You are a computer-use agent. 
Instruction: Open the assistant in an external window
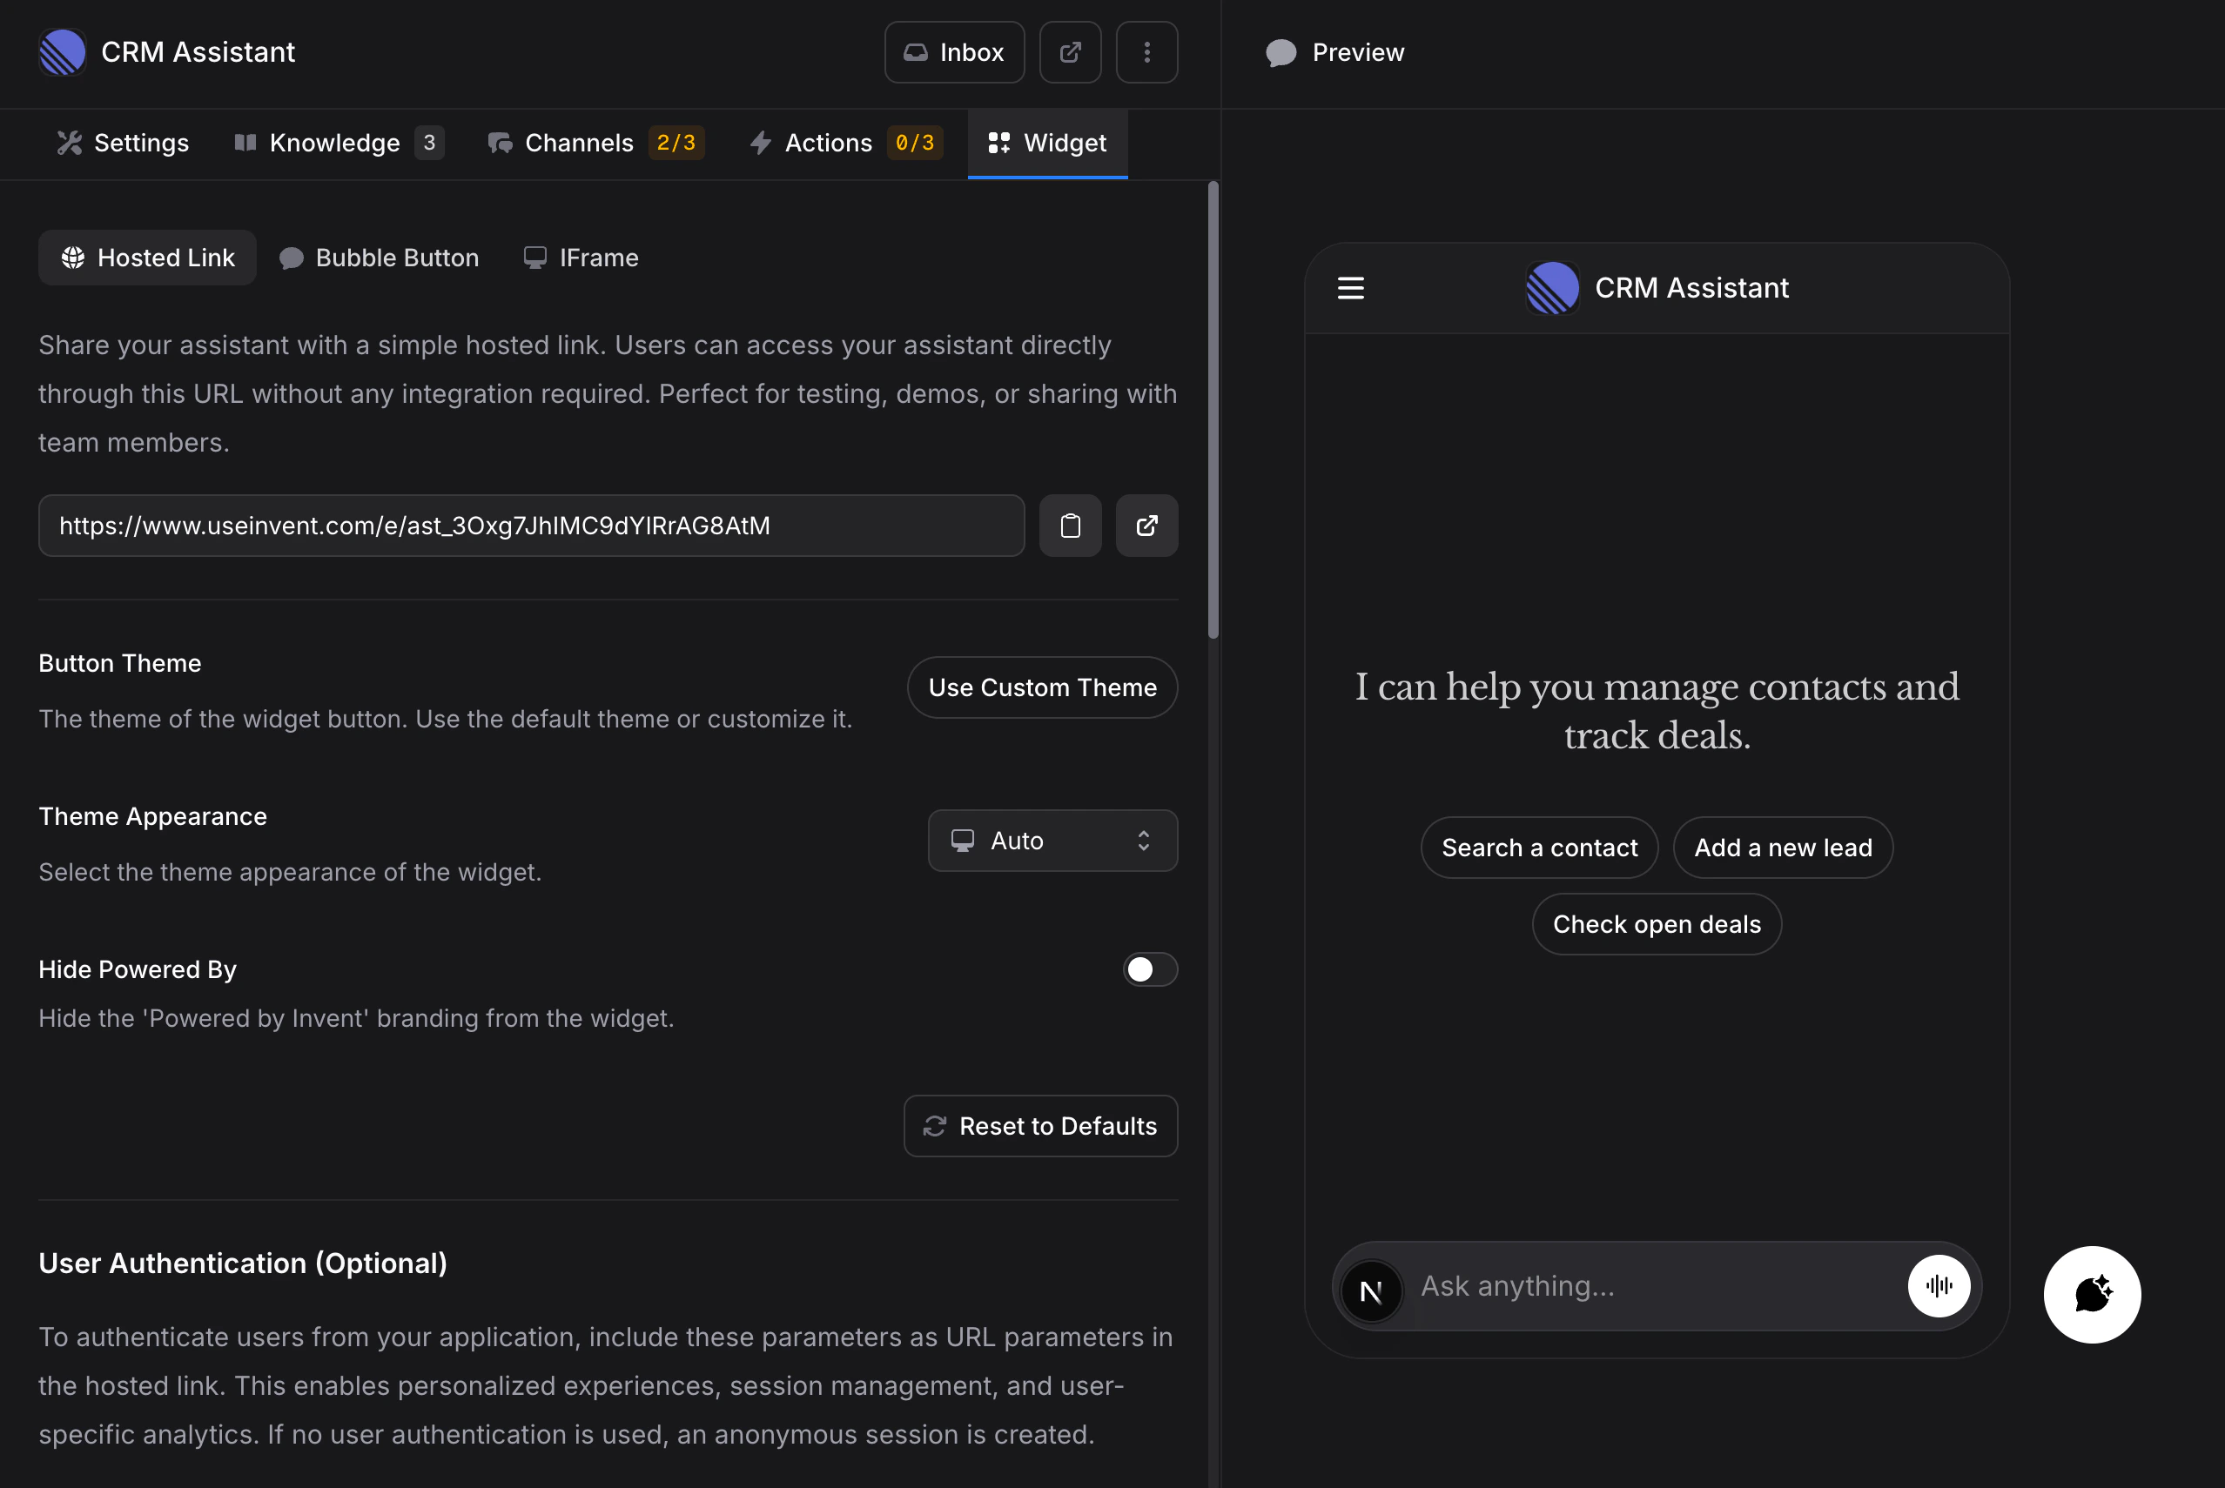pyautogui.click(x=1070, y=52)
